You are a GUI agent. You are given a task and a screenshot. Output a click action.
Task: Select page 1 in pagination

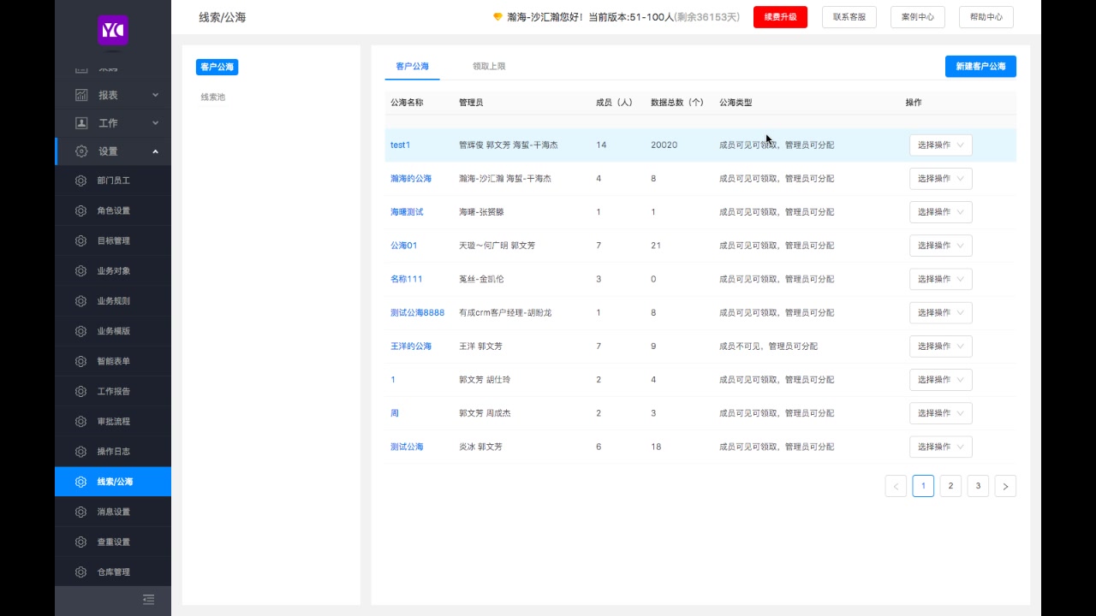[923, 486]
